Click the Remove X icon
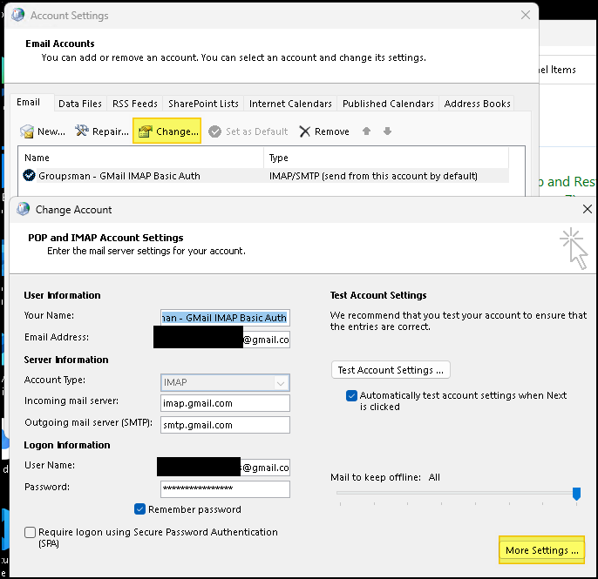The height and width of the screenshot is (579, 598). coord(305,131)
